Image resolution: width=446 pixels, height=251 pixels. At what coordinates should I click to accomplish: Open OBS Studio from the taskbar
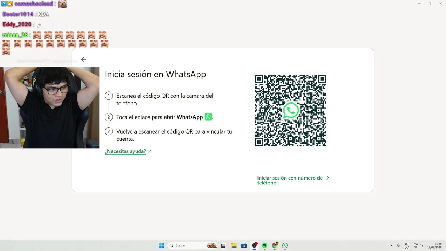[254, 245]
